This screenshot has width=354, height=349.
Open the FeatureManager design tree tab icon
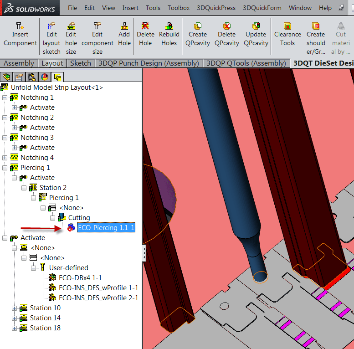(6, 77)
